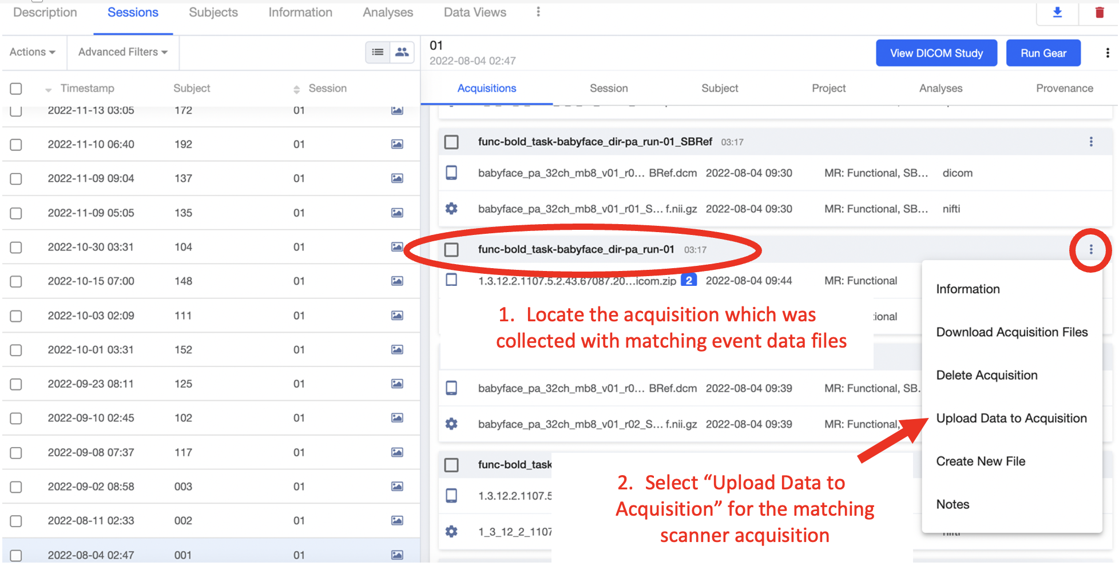Click the Run Gear button
Viewport: 1119px width, 566px height.
tap(1043, 53)
